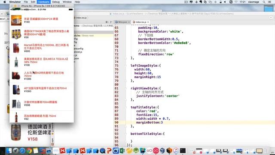Viewport: 275px width, 155px height.
Task: Tap the ¥140 beer list item thumbnail
Action: [x=16, y=20]
